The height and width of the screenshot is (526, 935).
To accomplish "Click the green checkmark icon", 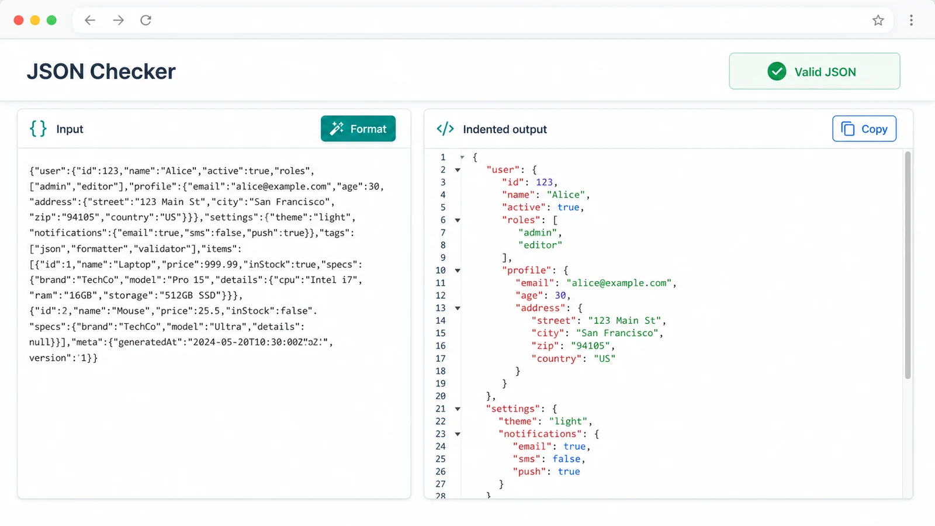I will (x=777, y=71).
